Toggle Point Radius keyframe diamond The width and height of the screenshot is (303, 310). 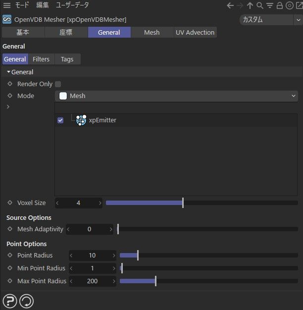point(10,255)
